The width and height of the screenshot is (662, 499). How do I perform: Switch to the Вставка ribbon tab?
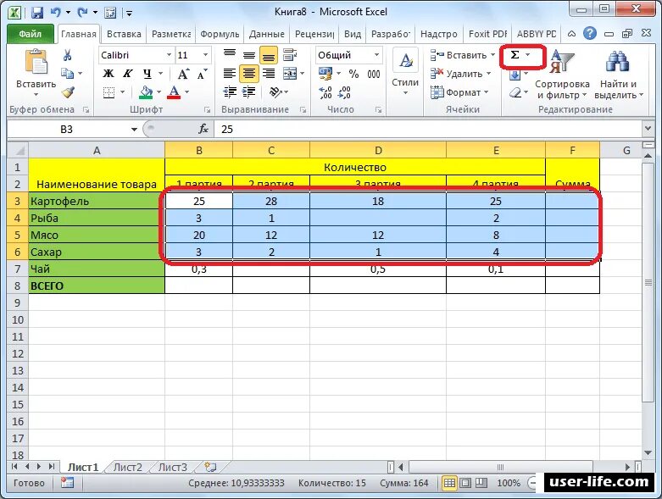[x=124, y=34]
